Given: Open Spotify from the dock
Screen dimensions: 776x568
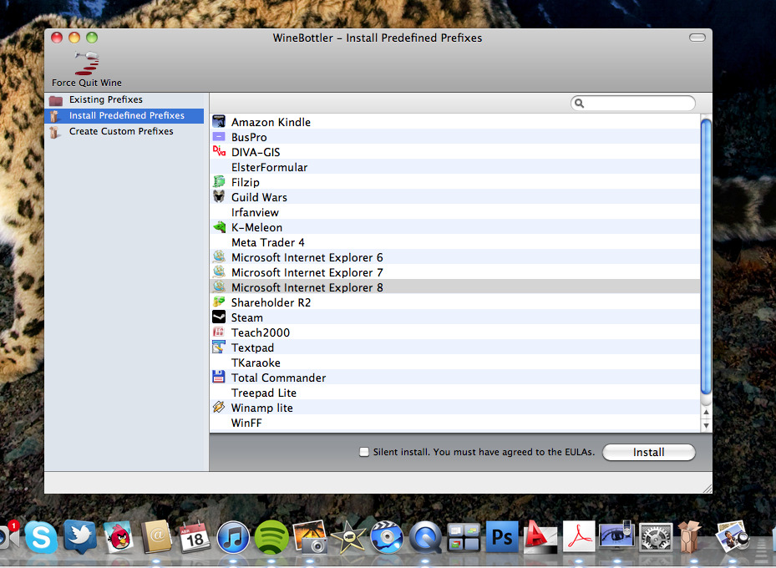Looking at the screenshot, I should 271,536.
